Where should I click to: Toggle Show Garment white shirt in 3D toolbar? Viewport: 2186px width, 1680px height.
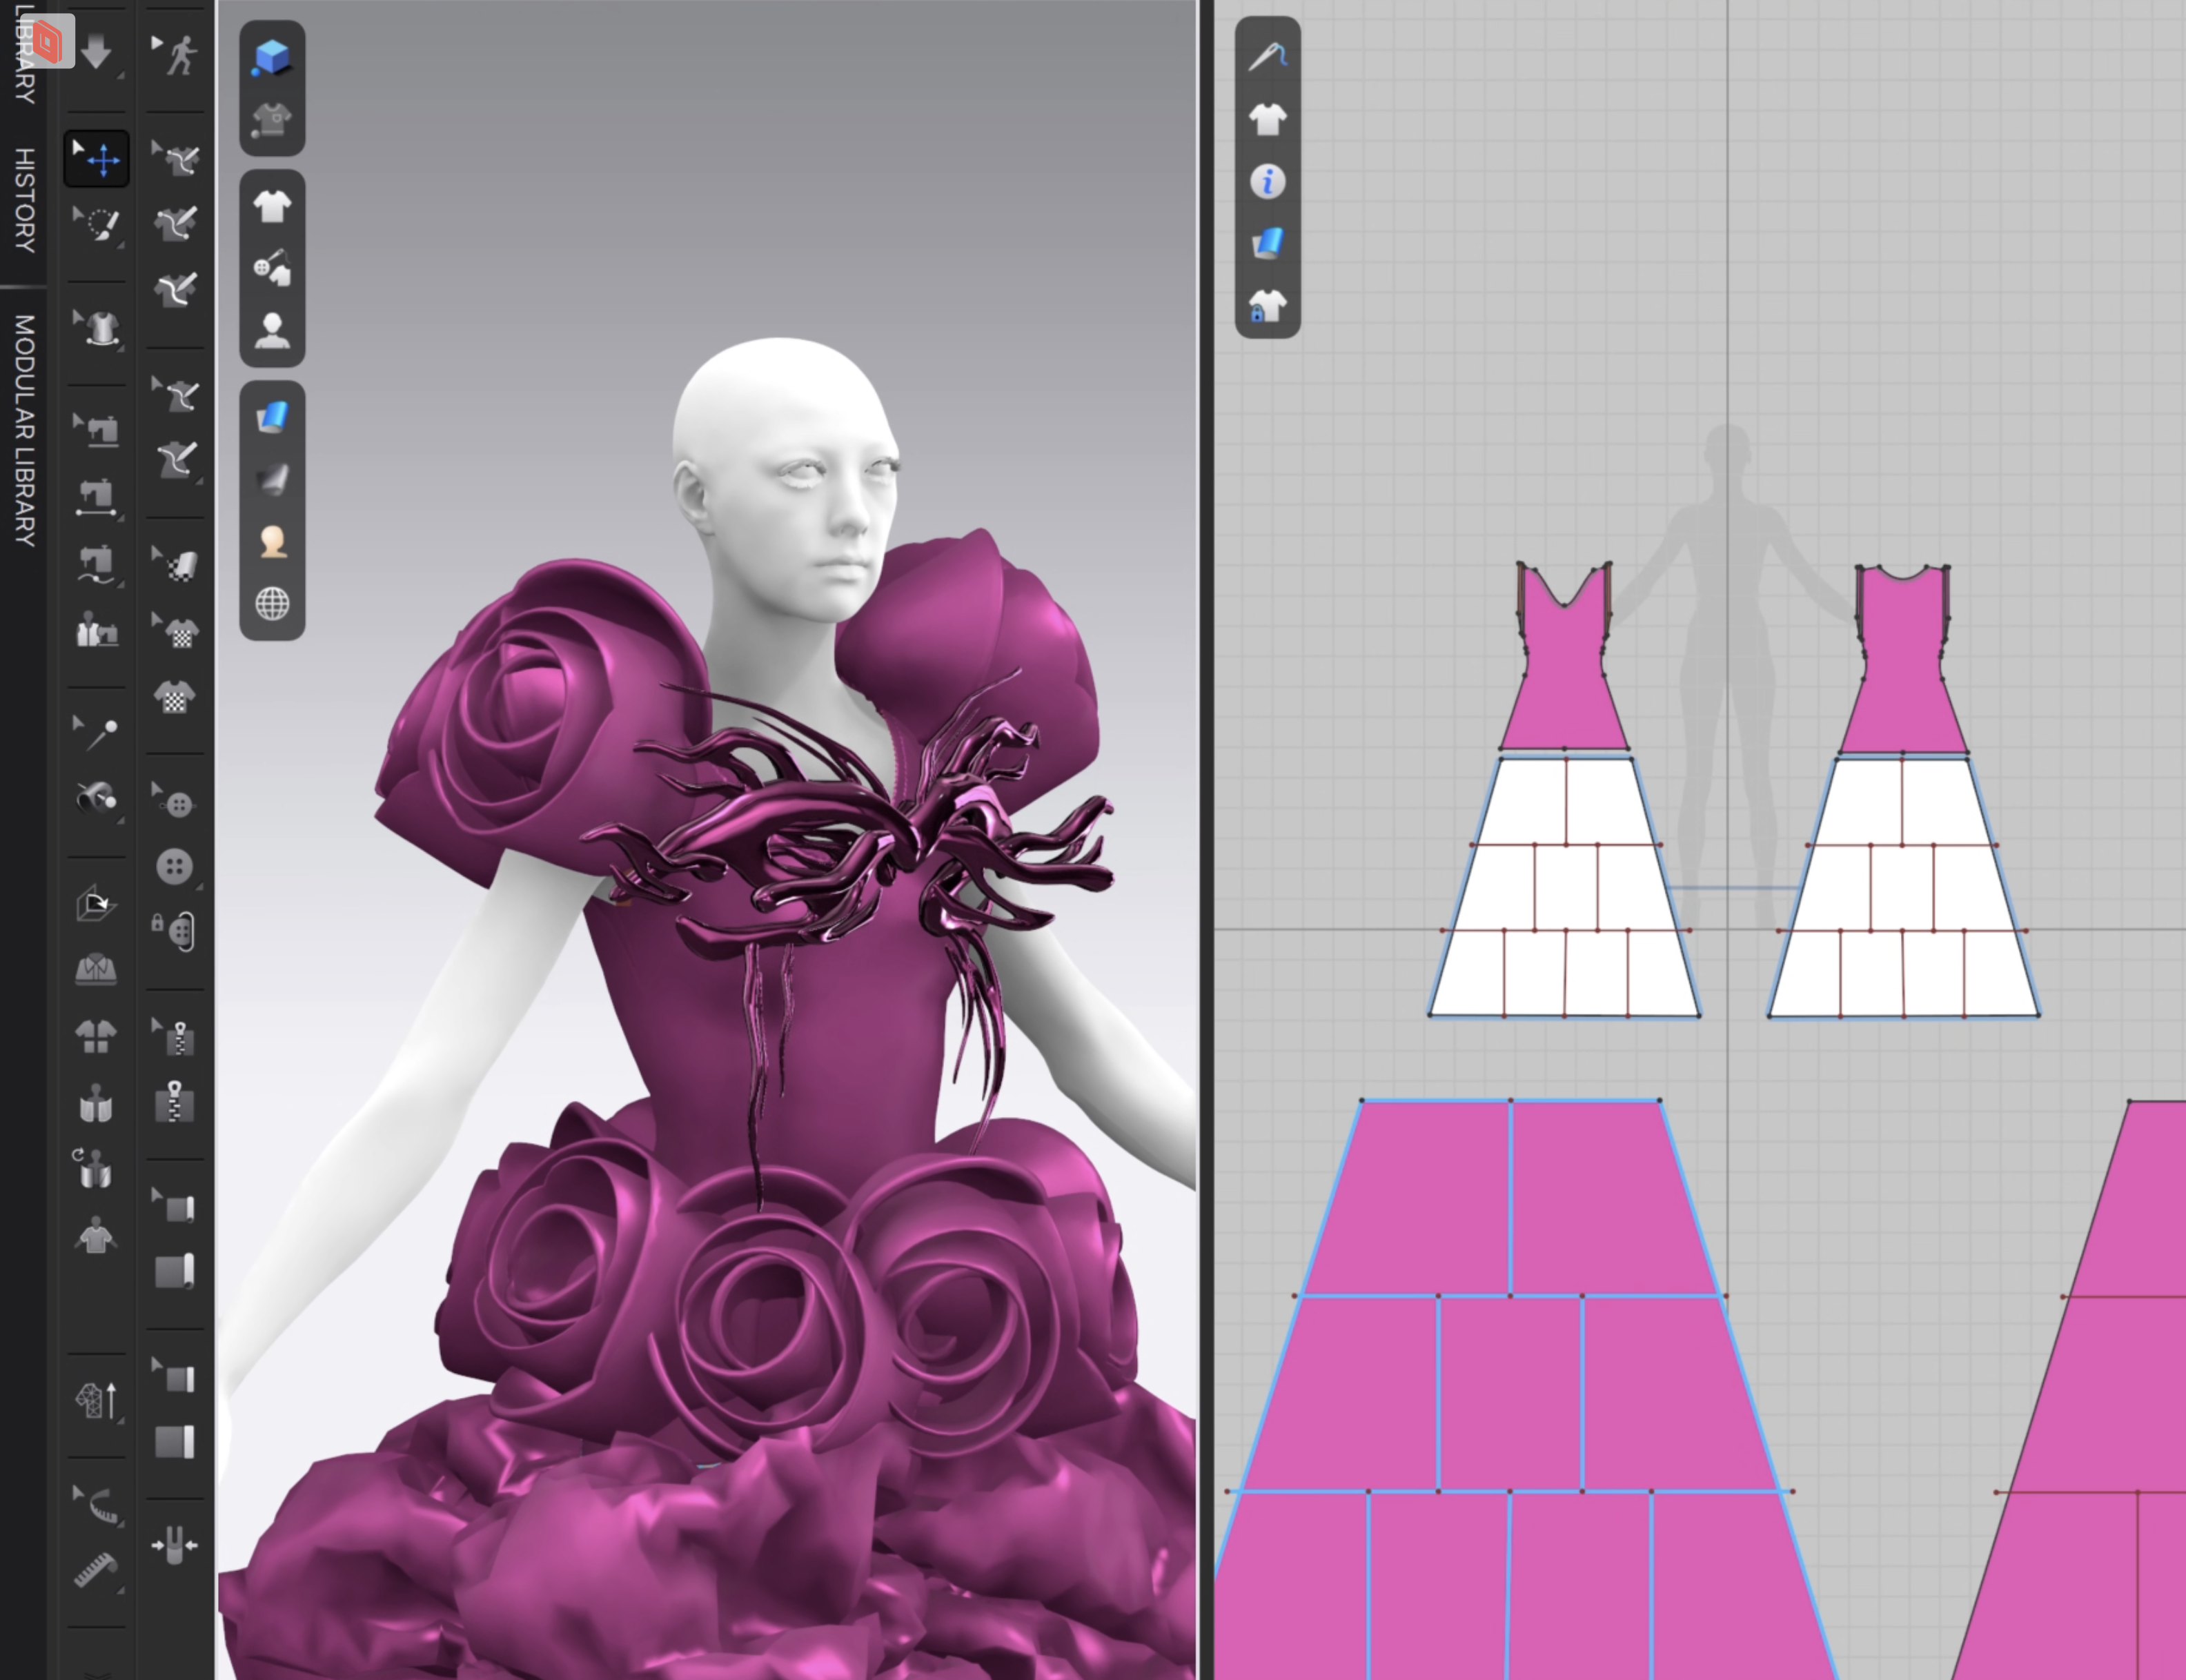(x=272, y=207)
